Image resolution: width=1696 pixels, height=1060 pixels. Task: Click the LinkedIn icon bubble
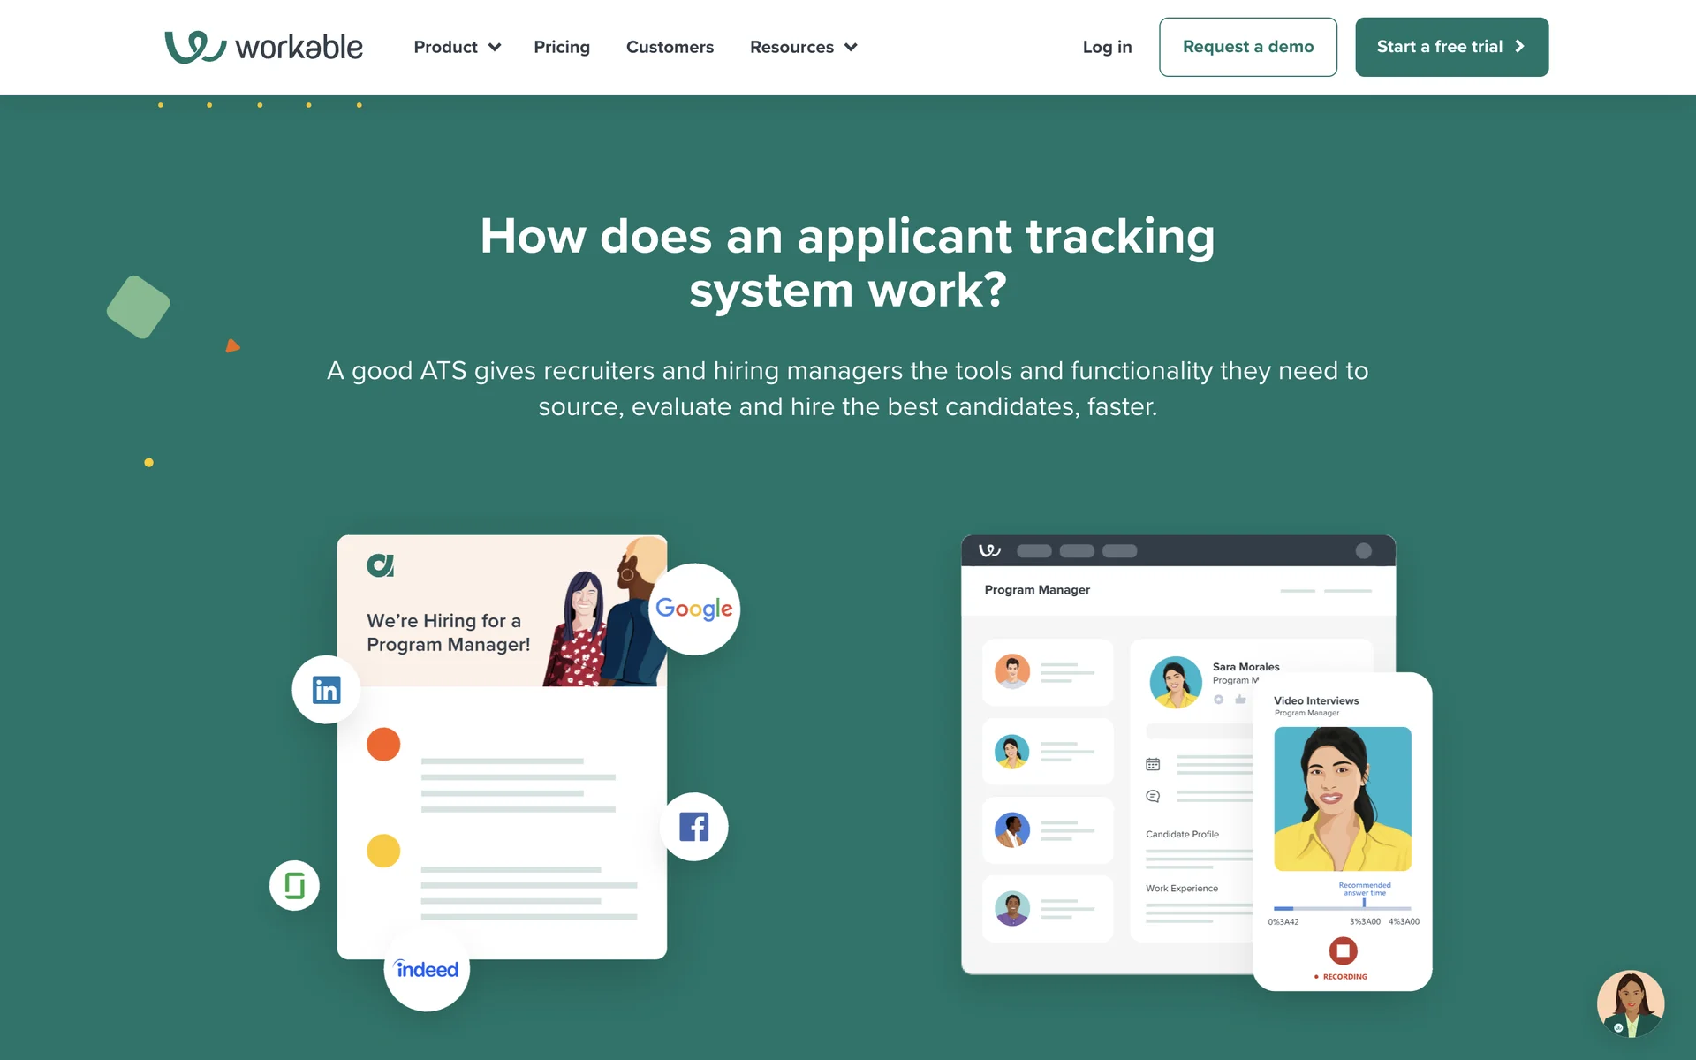tap(326, 690)
